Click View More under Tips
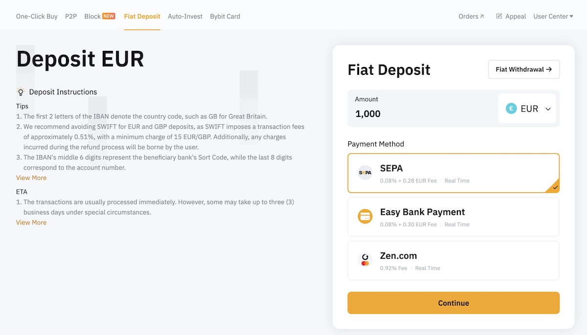Viewport: 587px width, 335px height. click(31, 178)
